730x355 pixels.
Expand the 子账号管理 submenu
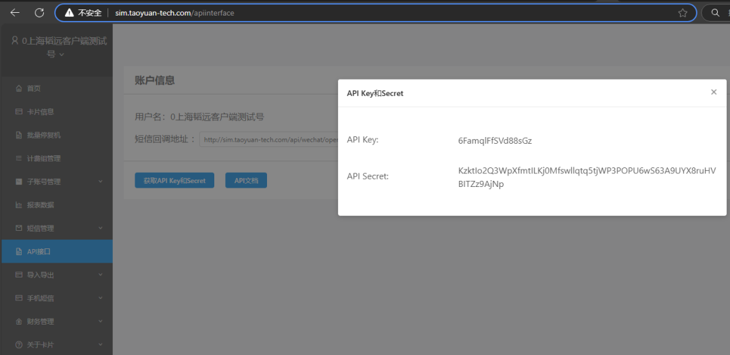(x=100, y=182)
